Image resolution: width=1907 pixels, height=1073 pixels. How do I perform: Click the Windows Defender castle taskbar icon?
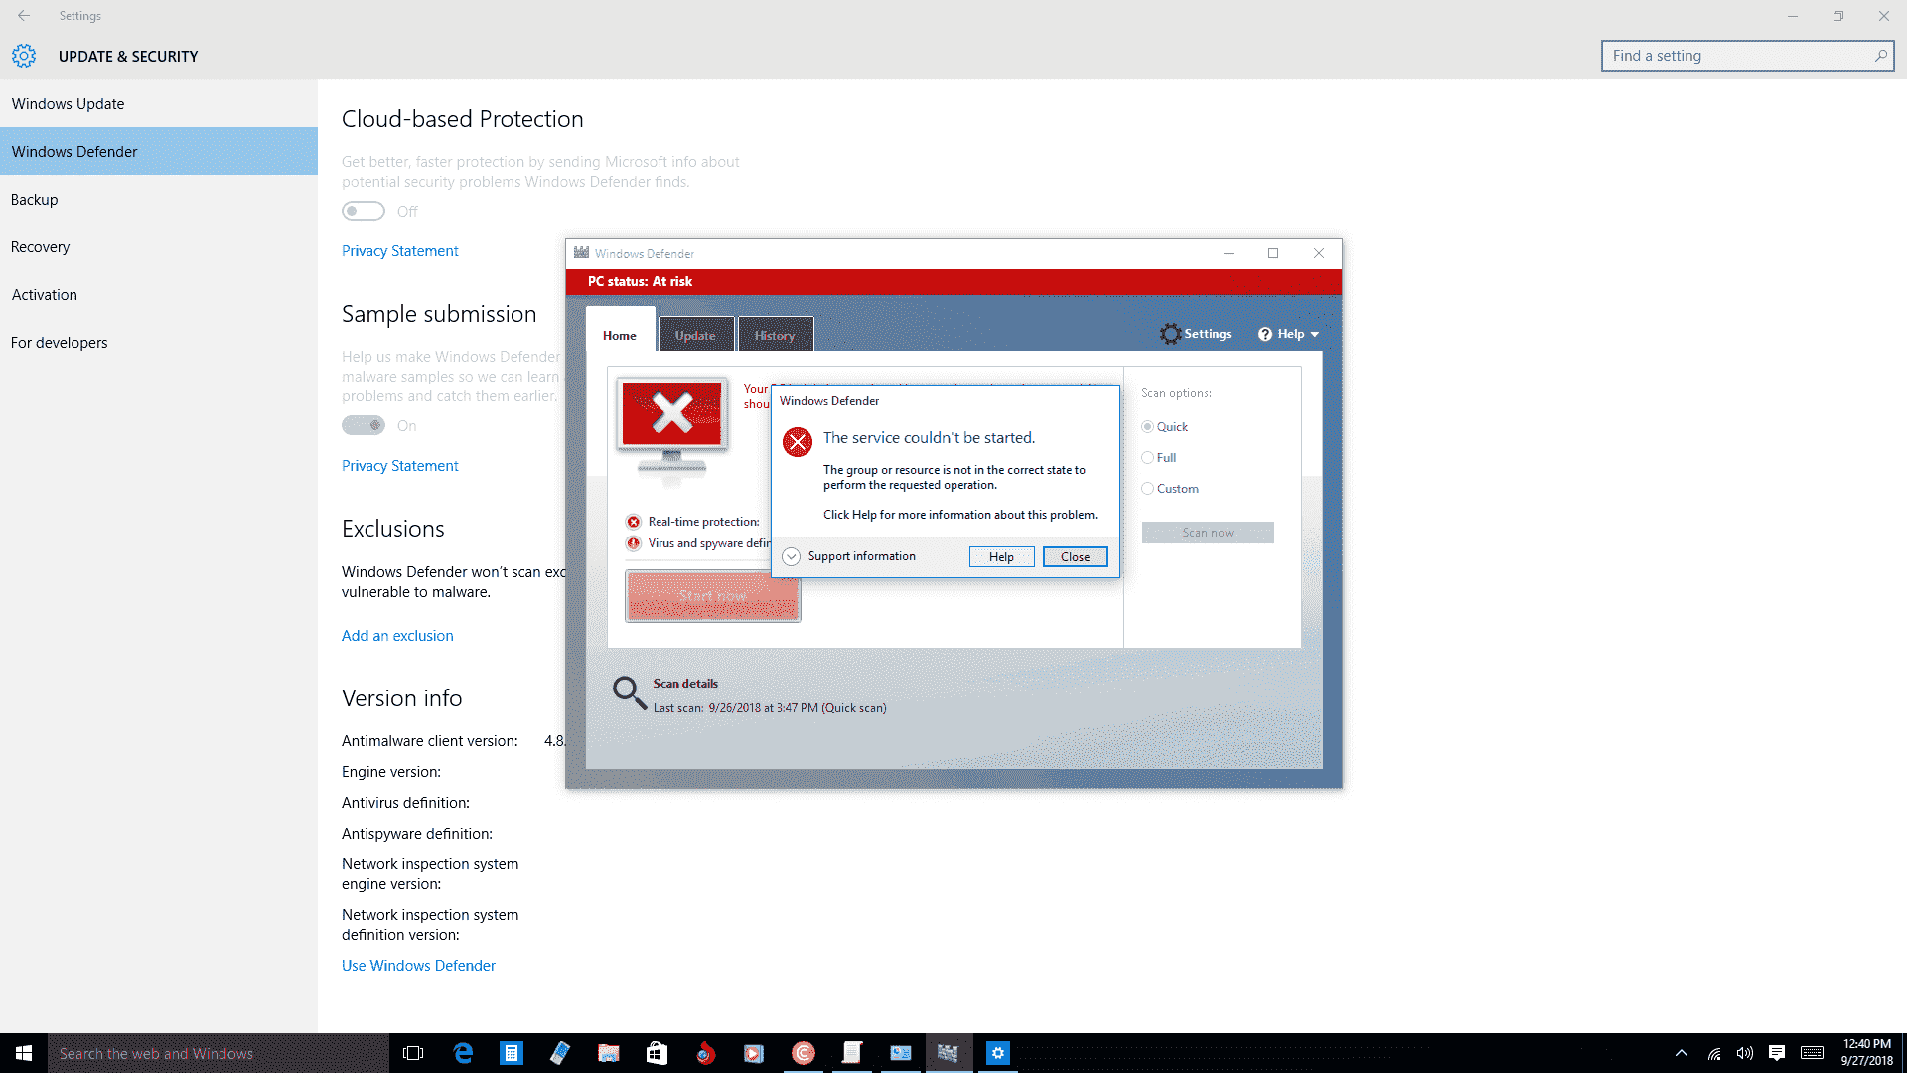click(x=948, y=1053)
